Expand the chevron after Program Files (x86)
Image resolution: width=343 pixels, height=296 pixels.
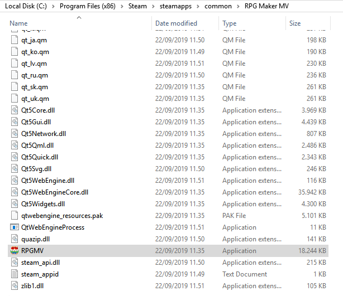tap(122, 6)
